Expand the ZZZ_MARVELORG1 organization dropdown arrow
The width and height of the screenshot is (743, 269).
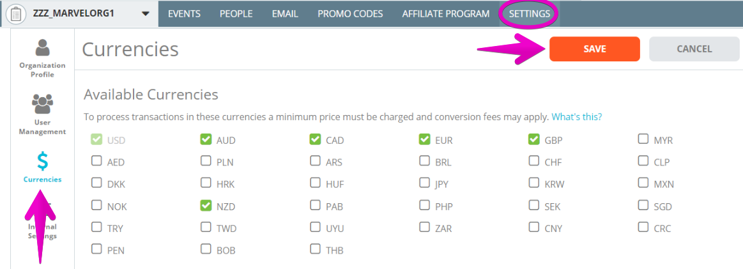[x=146, y=13]
